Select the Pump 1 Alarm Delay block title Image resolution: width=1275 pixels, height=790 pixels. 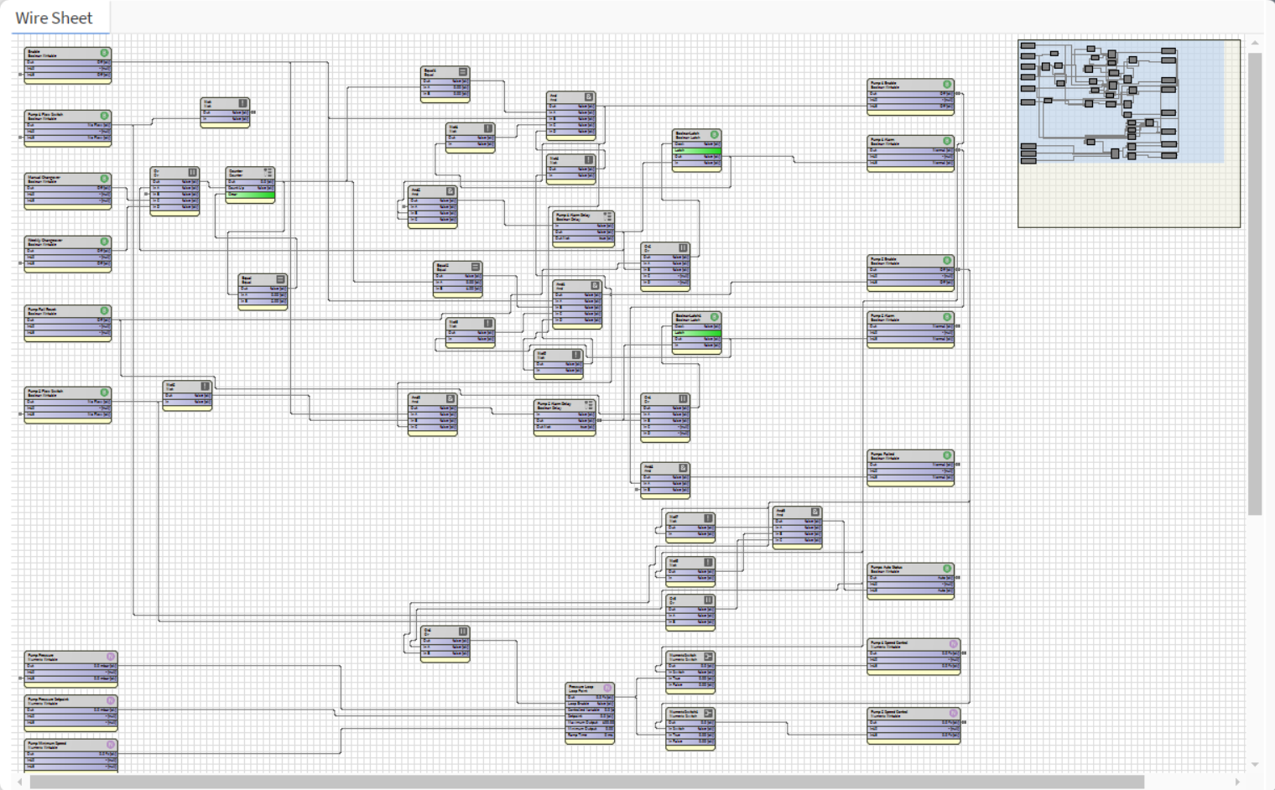click(x=574, y=216)
